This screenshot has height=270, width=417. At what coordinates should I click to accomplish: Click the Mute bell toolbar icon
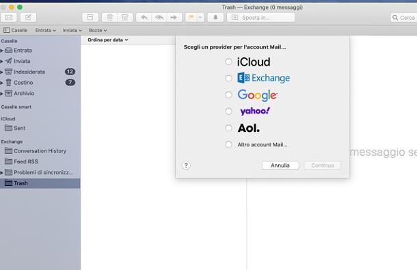point(215,18)
